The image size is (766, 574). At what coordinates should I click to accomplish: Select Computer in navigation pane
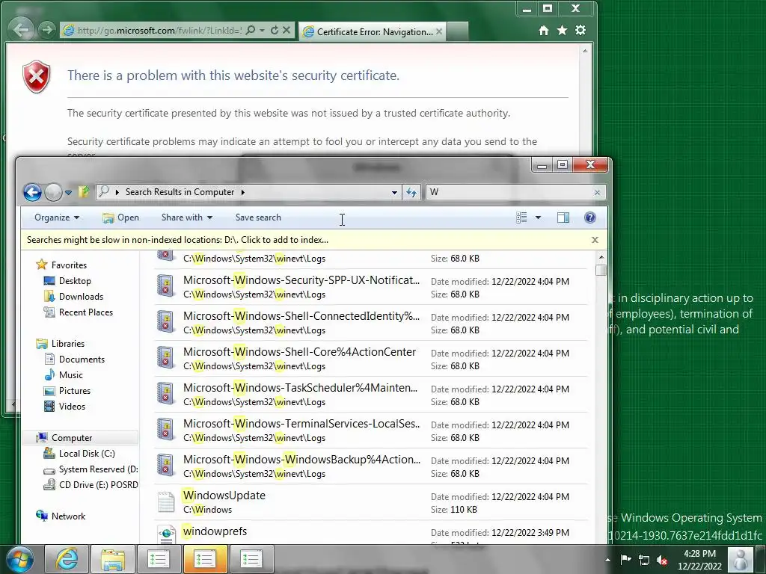64,438
